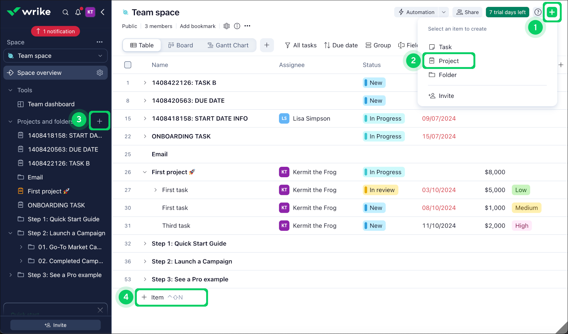Click the Team space info icon

(x=237, y=26)
